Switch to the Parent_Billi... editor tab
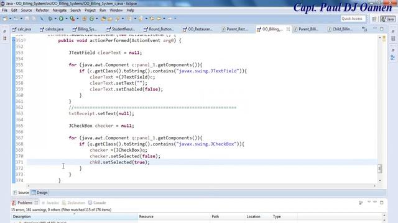 tap(306, 29)
